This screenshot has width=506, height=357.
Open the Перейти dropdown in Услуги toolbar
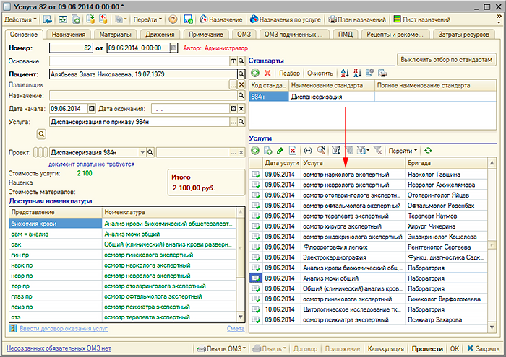pos(403,151)
